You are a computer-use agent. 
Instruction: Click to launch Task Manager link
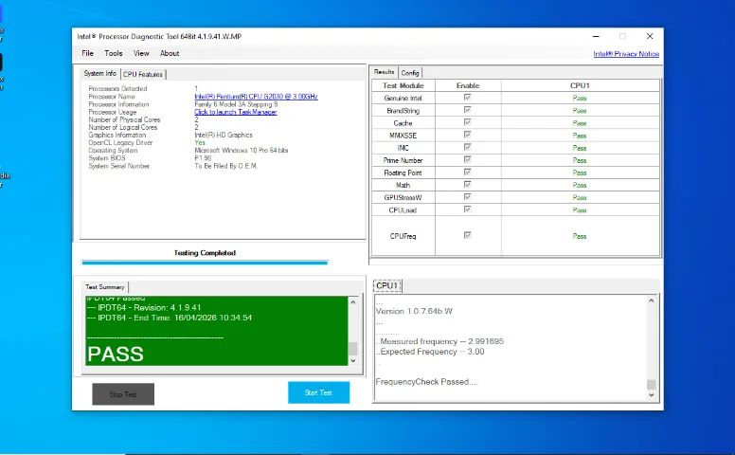click(235, 112)
